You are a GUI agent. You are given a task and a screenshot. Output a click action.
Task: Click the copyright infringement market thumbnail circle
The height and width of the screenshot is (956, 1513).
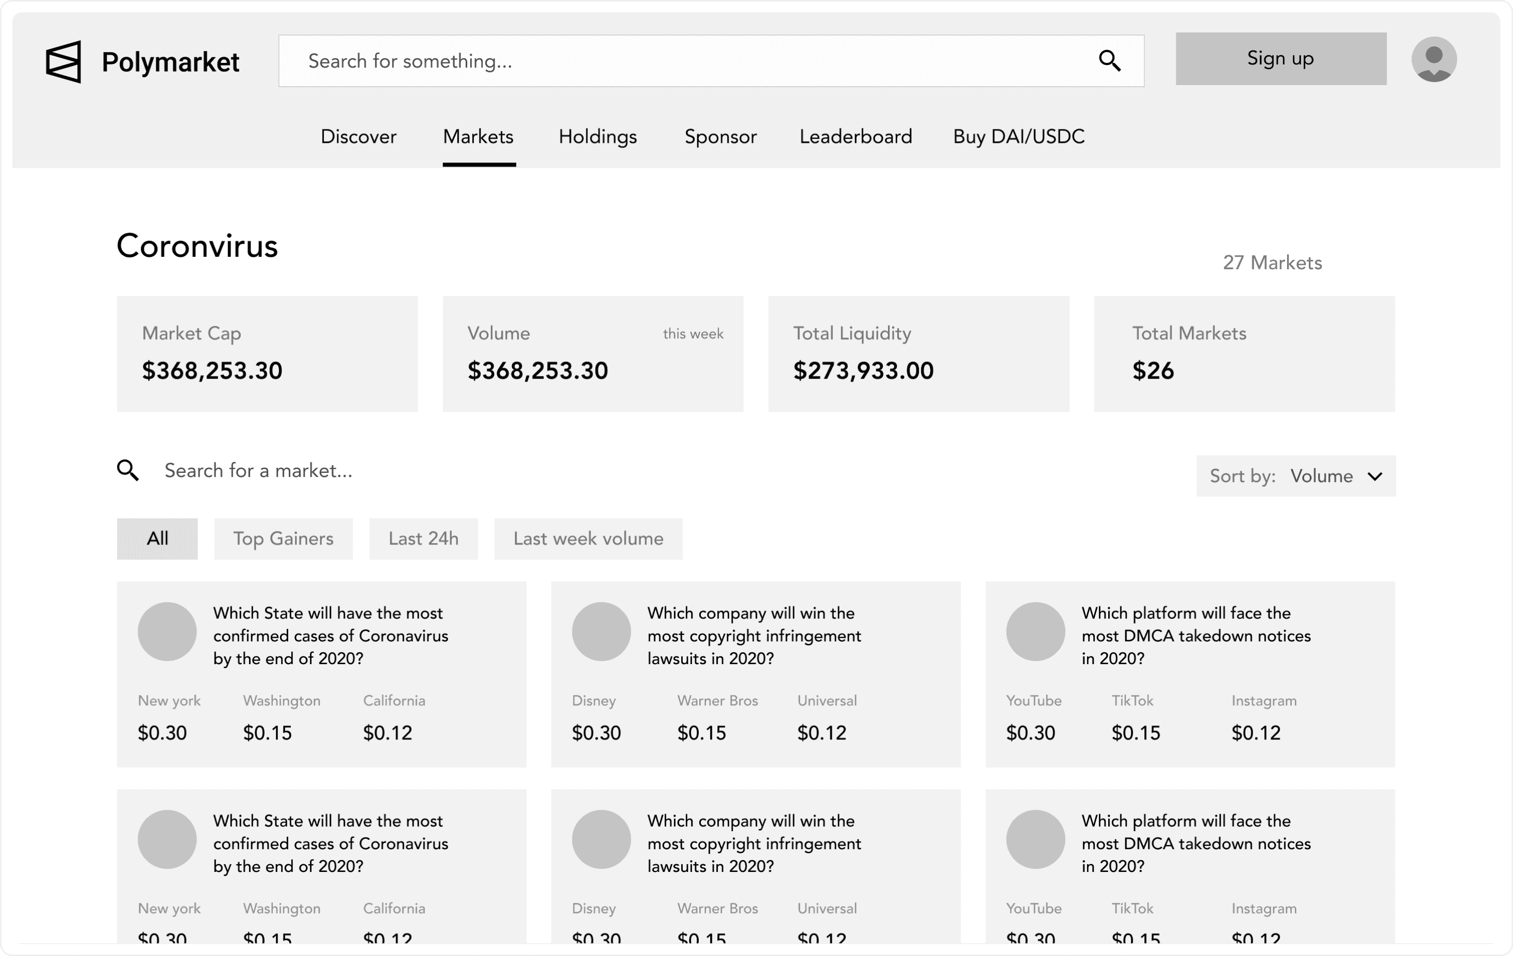click(601, 631)
